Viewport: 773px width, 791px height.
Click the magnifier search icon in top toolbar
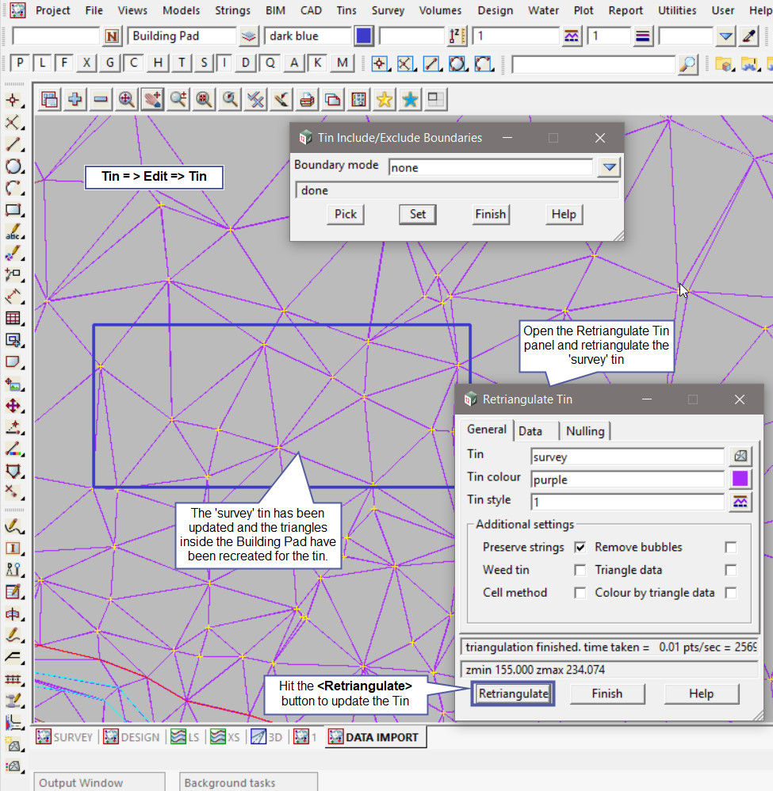coord(689,64)
